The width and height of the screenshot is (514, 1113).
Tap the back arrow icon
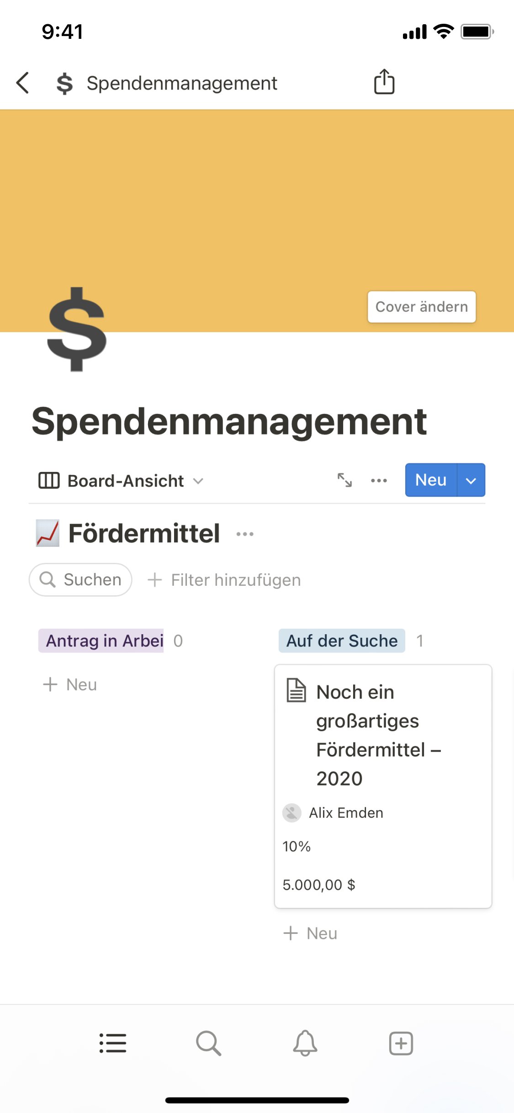(x=23, y=83)
